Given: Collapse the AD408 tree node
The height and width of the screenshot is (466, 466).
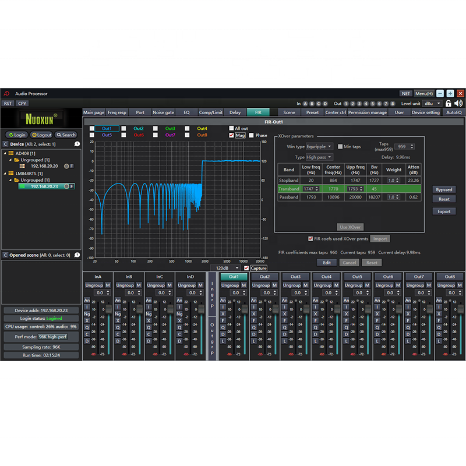Looking at the screenshot, I should tap(5, 153).
